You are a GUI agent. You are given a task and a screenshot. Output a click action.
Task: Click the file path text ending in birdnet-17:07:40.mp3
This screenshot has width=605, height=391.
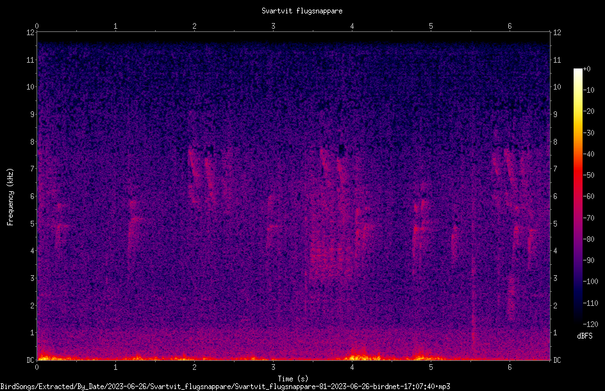(226, 387)
